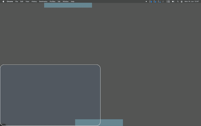Click the second blue bar monitor icon
Image resolution: width=201 pixels, height=126 pixels.
pyautogui.click(x=155, y=2)
